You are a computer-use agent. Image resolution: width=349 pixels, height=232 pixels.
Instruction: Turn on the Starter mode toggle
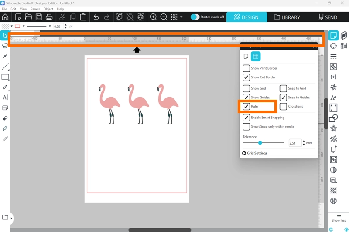tap(195, 17)
